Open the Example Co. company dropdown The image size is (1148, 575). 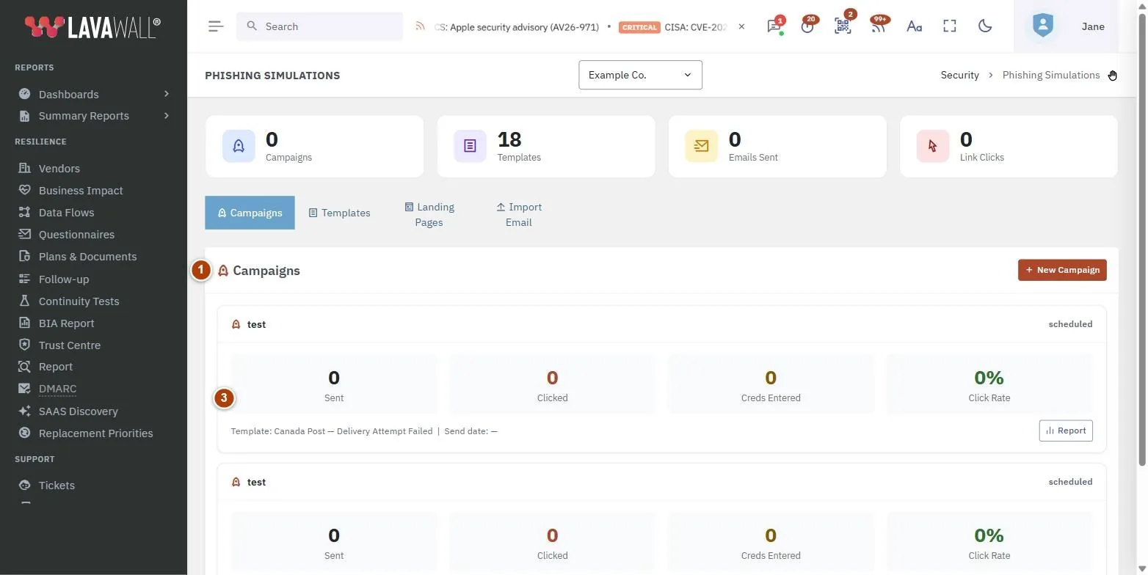(x=640, y=75)
